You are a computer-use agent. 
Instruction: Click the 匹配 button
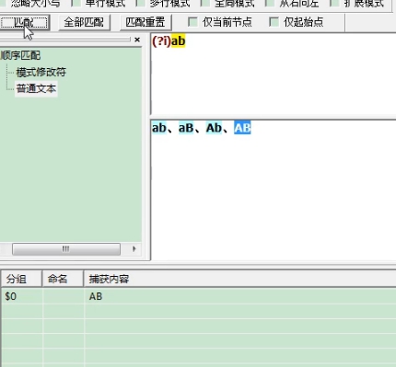(x=25, y=22)
